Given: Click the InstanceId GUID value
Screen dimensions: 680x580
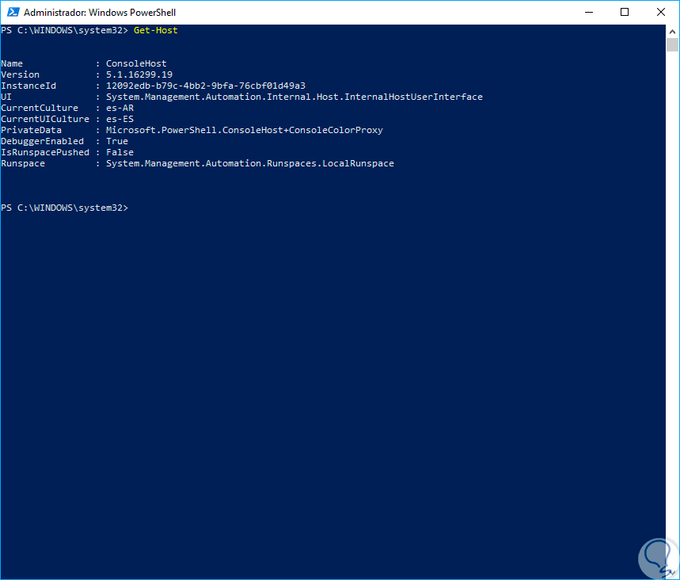Looking at the screenshot, I should coord(206,86).
